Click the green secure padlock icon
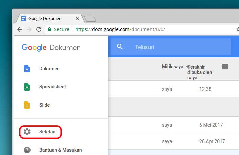 coord(49,29)
